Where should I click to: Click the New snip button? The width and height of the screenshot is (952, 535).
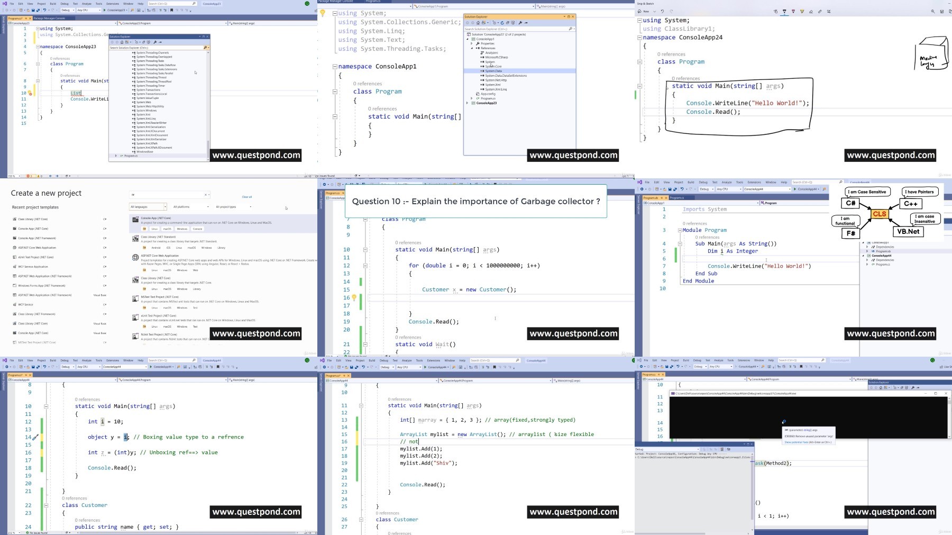tap(643, 11)
